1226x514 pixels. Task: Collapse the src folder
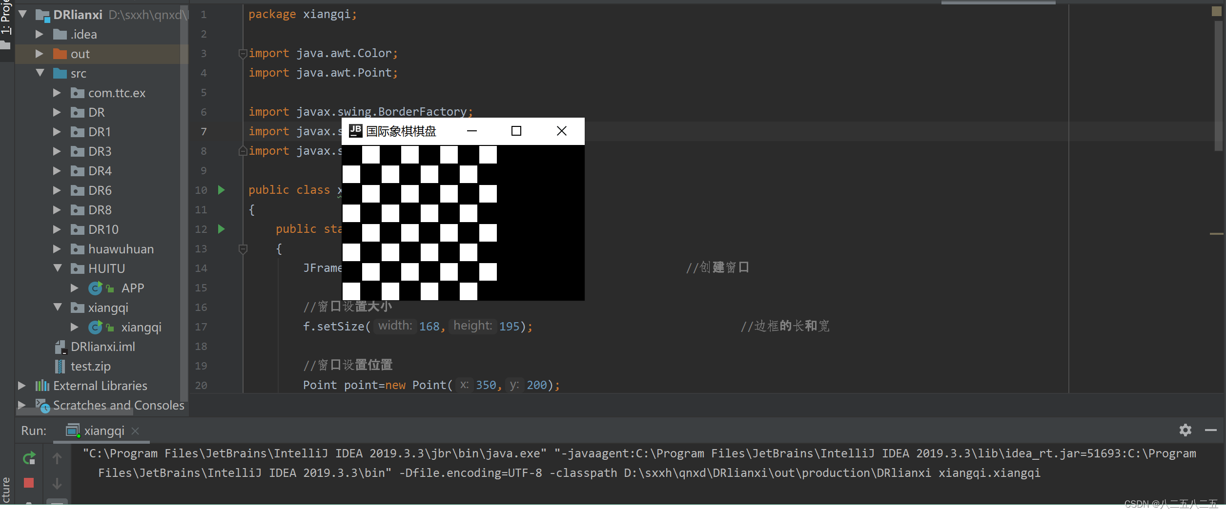click(x=40, y=73)
